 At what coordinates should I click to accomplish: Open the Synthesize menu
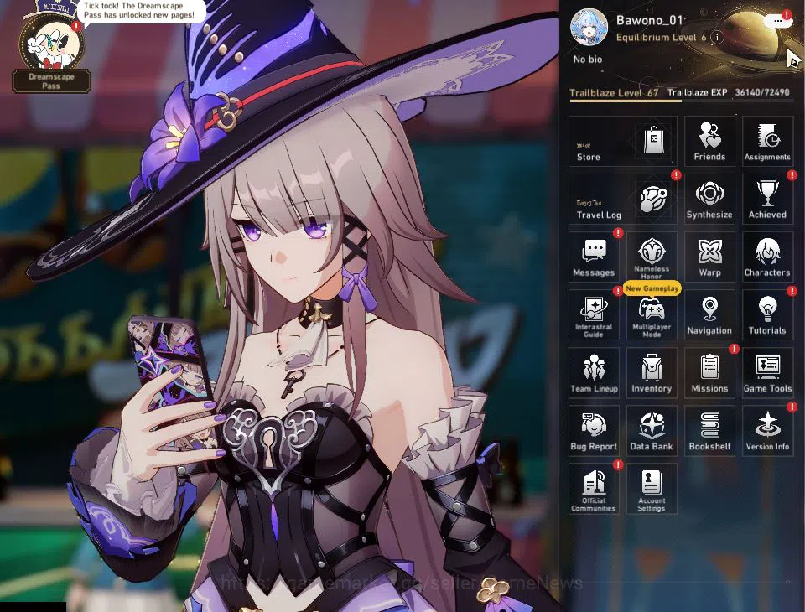(x=709, y=200)
